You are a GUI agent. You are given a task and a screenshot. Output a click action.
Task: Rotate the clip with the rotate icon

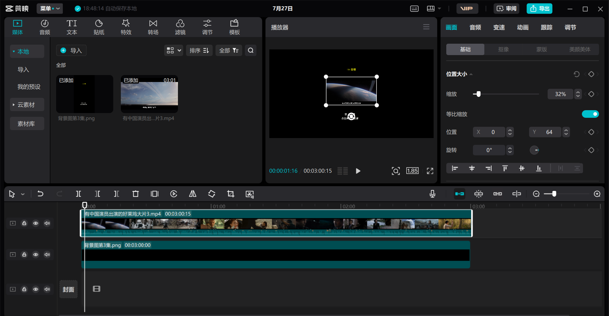coord(212,194)
